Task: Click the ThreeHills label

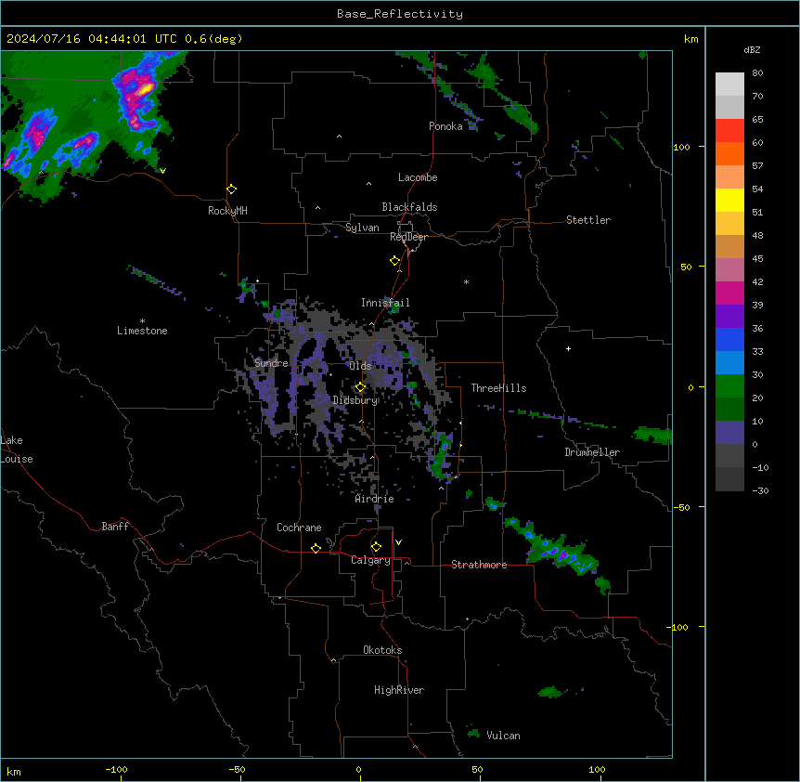Action: click(498, 388)
